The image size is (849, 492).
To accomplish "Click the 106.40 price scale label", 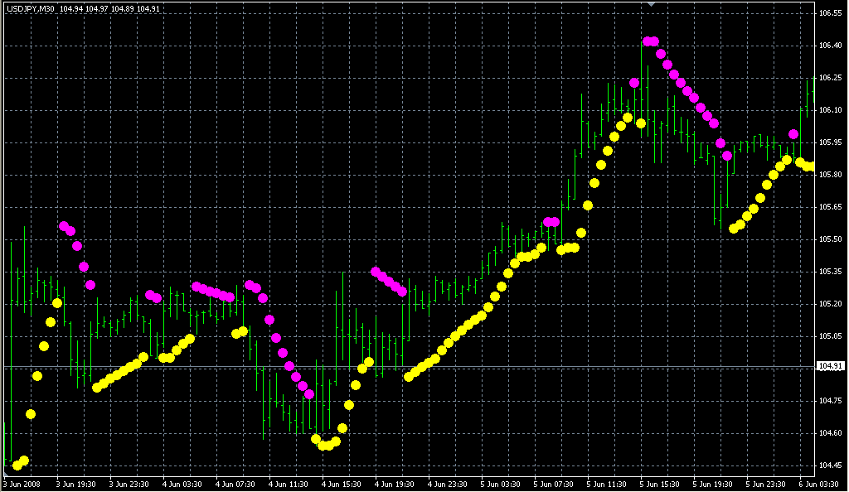I will tap(830, 46).
